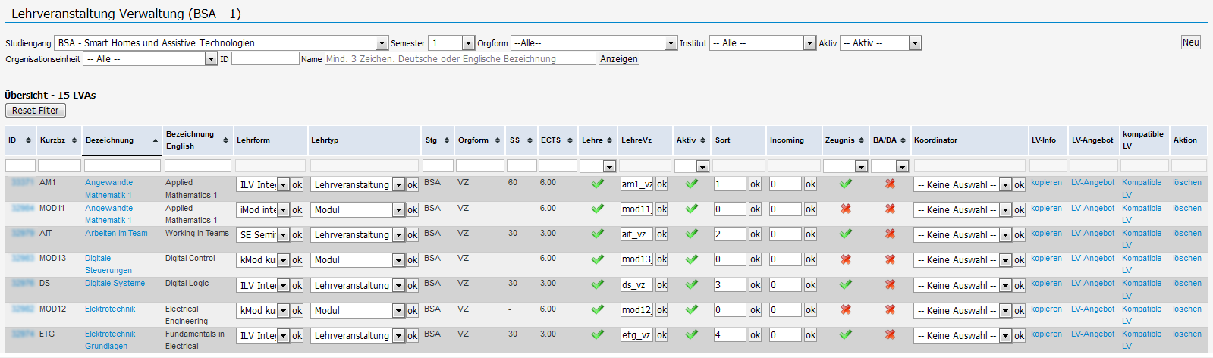Toggle Zeugnis status for the AIT row
This screenshot has width=1213, height=358.
coord(845,234)
